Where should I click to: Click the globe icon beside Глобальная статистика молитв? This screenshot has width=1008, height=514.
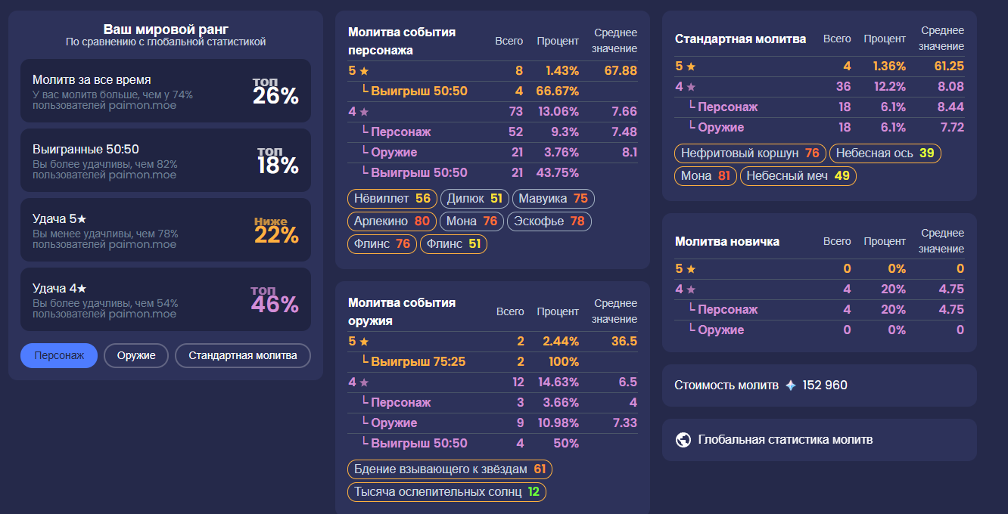[683, 440]
